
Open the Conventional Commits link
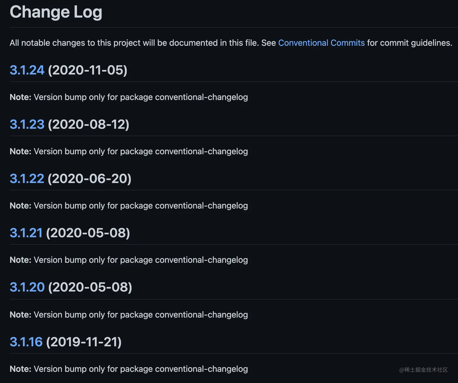321,43
